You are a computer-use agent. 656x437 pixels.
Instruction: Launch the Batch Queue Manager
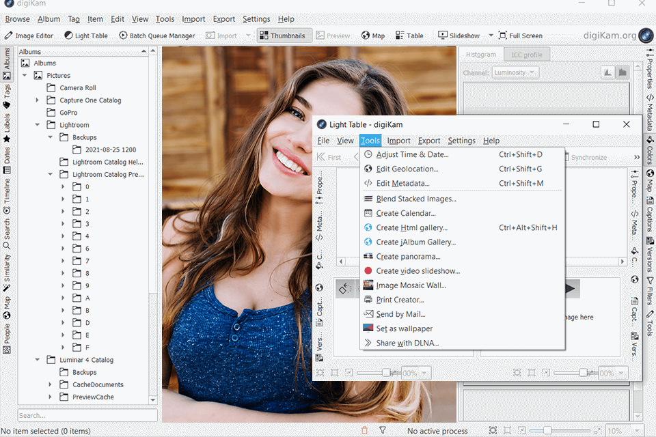pos(157,36)
